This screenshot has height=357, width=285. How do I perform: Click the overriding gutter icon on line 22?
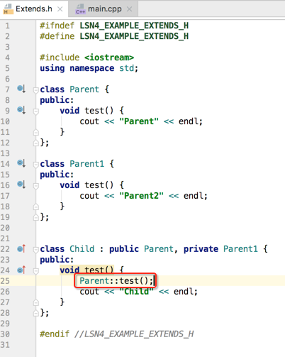tap(21, 248)
